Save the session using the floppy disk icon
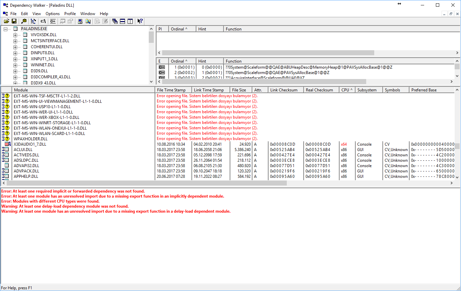The image size is (461, 291). click(x=14, y=21)
